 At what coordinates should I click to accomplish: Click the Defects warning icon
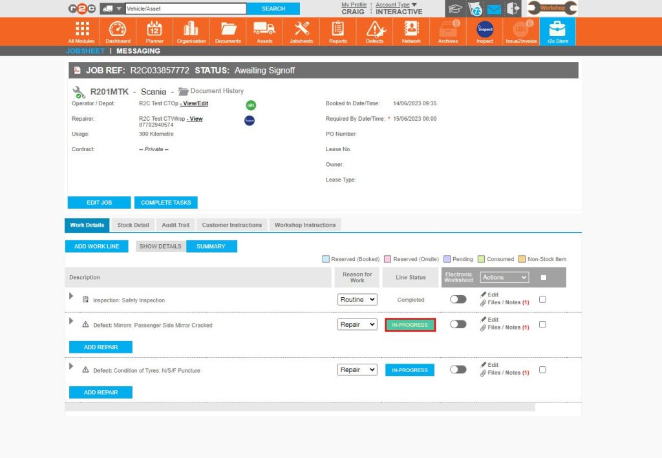click(374, 30)
